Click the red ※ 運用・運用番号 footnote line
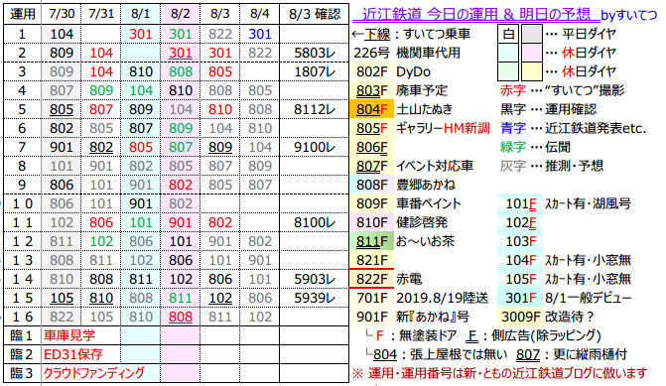666x386 pixels. (500, 373)
